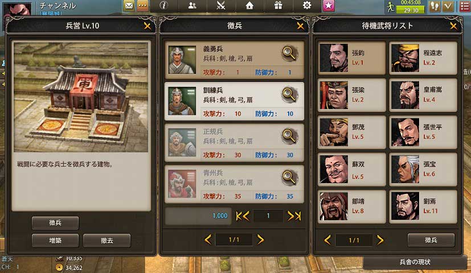
Task: Open the crossed swords battle icon
Action: pos(221,5)
